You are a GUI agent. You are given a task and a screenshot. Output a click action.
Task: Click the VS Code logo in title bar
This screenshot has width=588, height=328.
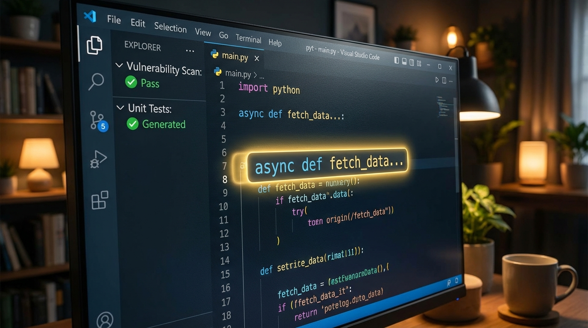pos(89,16)
